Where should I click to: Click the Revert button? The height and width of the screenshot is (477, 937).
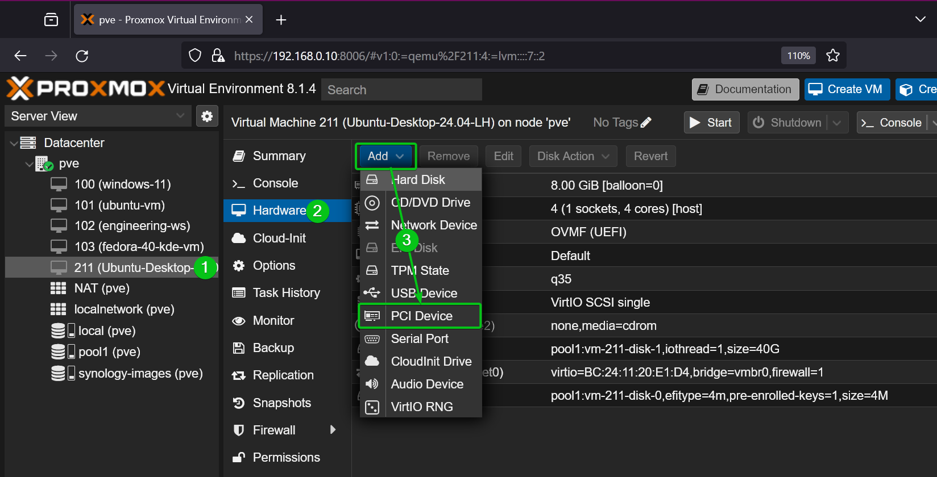650,156
